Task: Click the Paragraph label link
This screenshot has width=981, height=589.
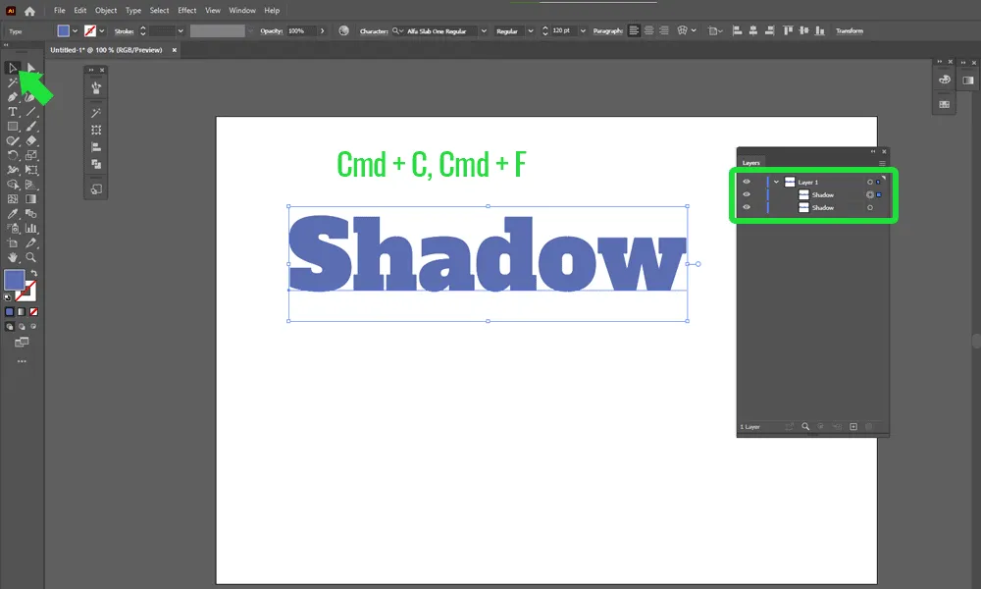Action: tap(607, 30)
